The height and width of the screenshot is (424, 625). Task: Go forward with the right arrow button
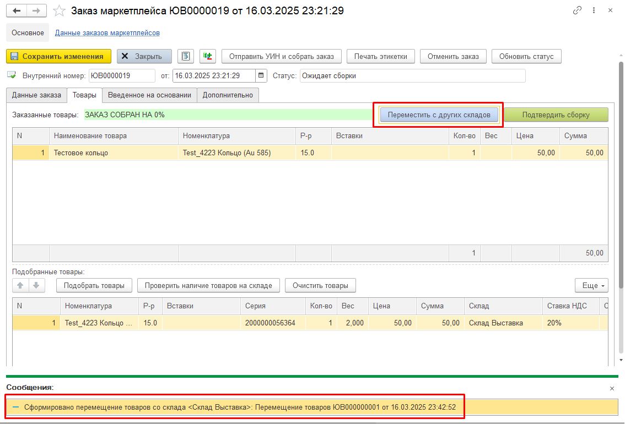click(36, 11)
